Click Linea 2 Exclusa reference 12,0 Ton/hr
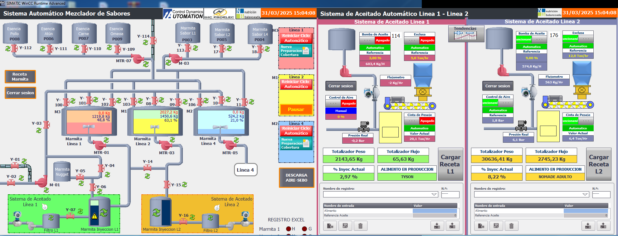The image size is (618, 236). pos(578,56)
